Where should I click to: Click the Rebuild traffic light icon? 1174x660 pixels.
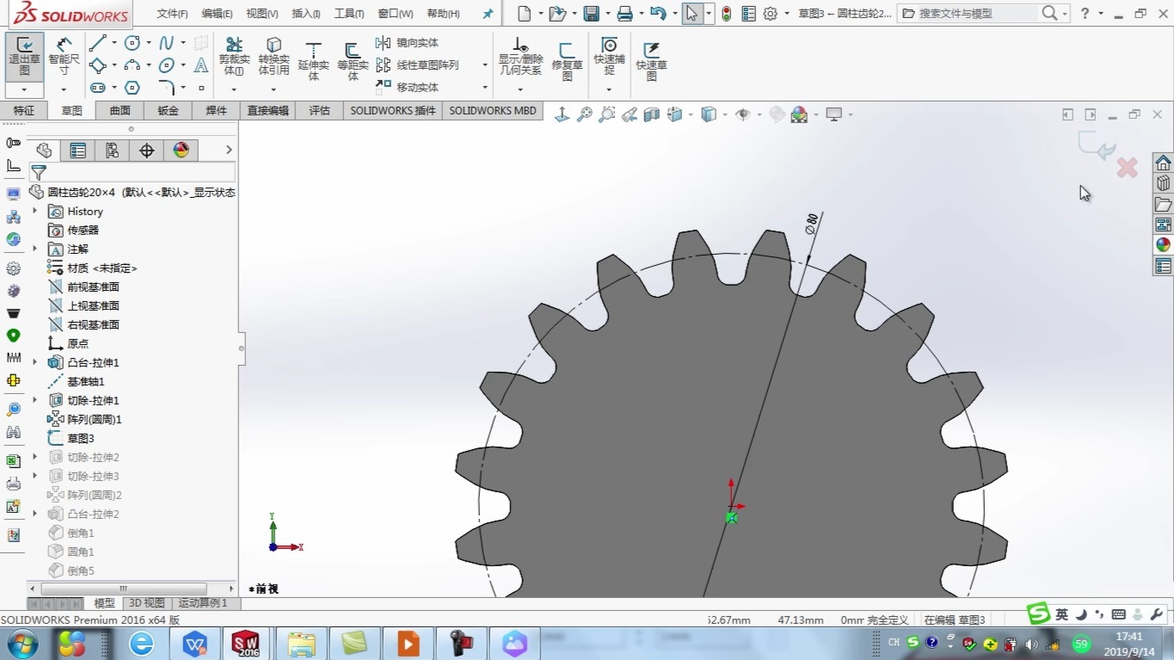[x=727, y=14]
